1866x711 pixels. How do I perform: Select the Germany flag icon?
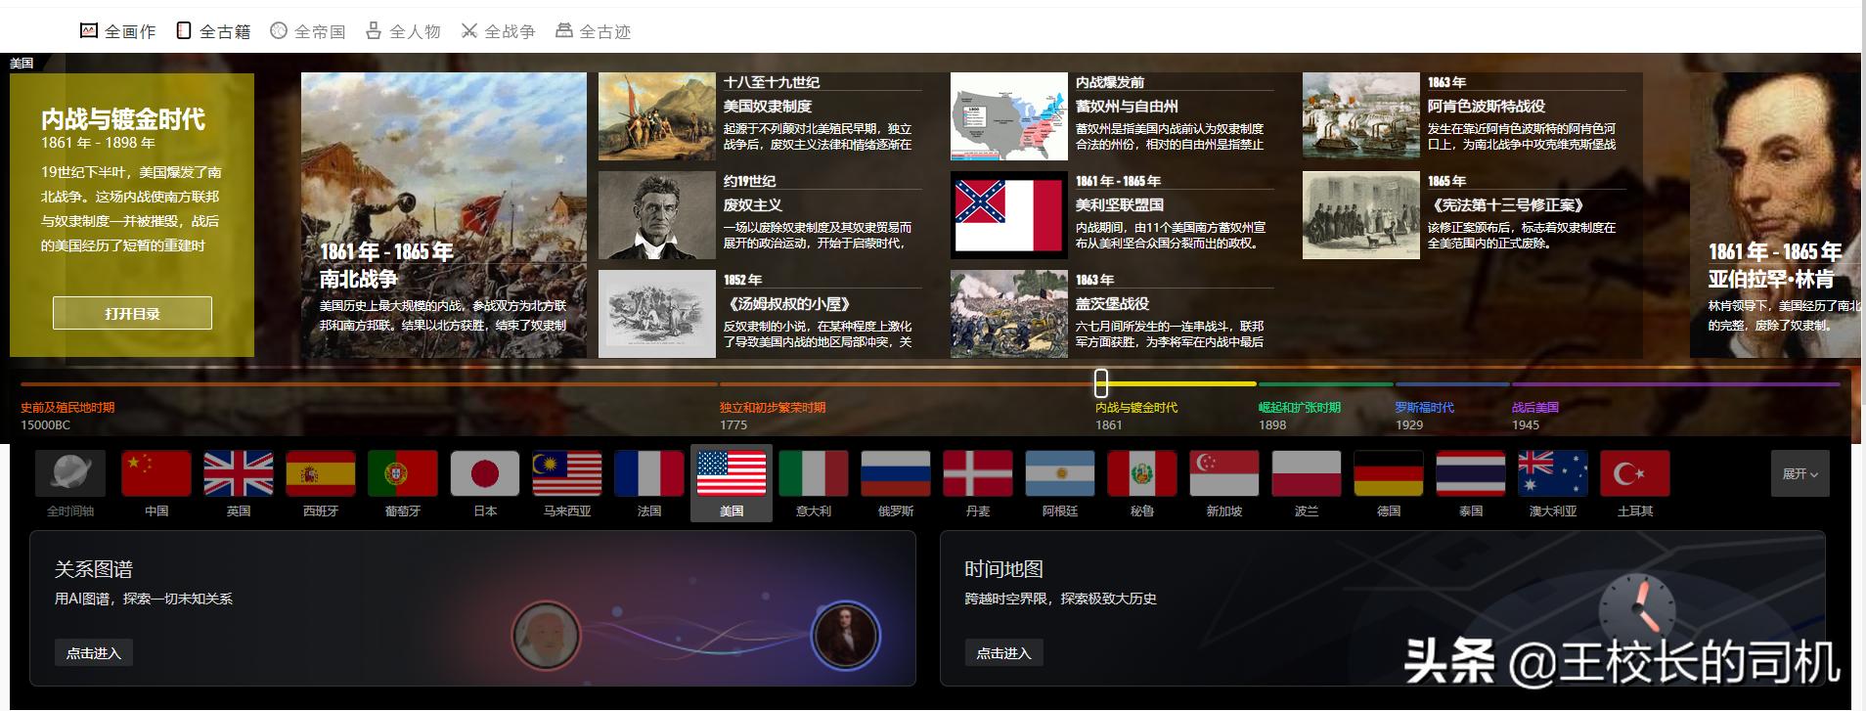coord(1389,474)
